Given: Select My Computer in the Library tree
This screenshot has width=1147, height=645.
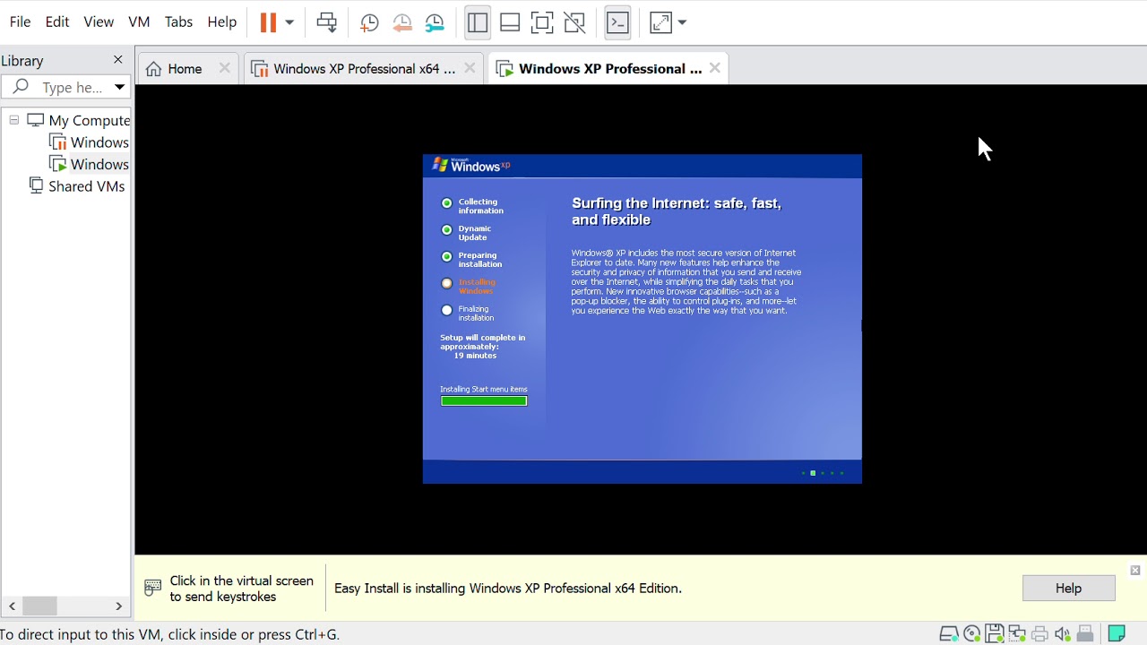Looking at the screenshot, I should 78,120.
